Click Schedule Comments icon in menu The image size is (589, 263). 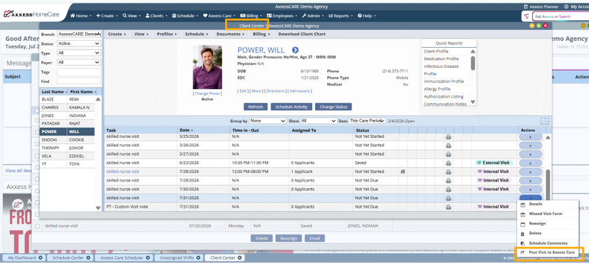522,243
